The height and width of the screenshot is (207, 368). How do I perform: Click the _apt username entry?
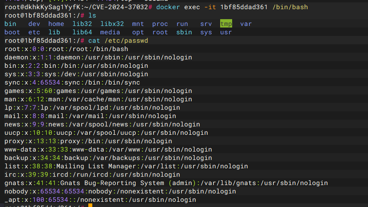[x=12, y=200]
